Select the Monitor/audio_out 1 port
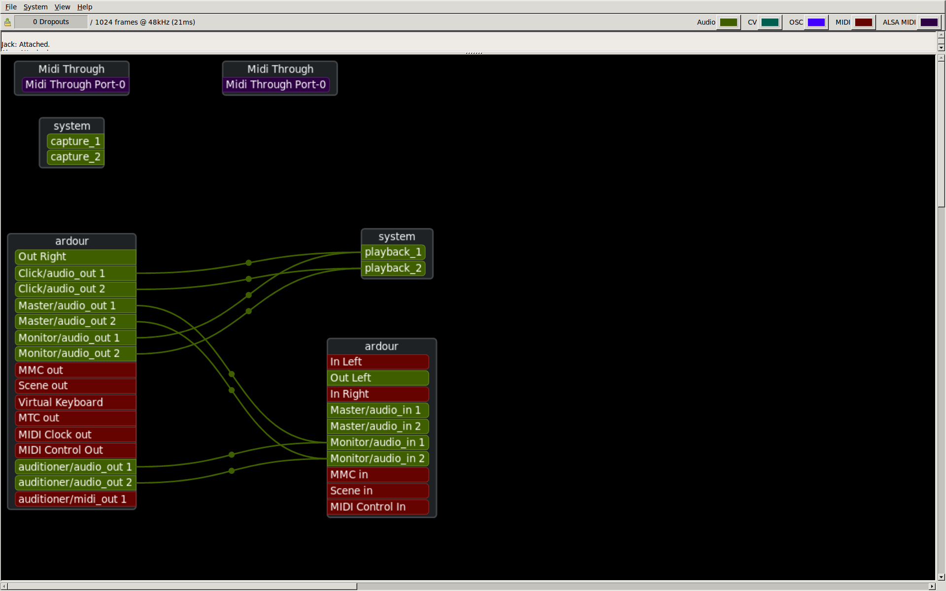This screenshot has width=946, height=591. coord(75,338)
